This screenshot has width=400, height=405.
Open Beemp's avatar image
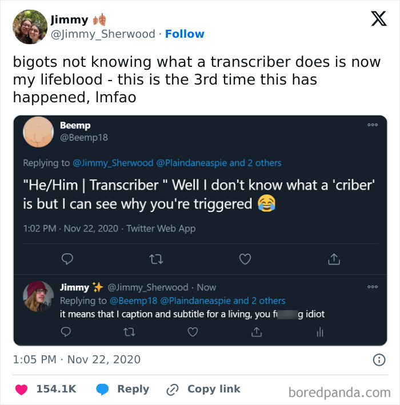(38, 132)
